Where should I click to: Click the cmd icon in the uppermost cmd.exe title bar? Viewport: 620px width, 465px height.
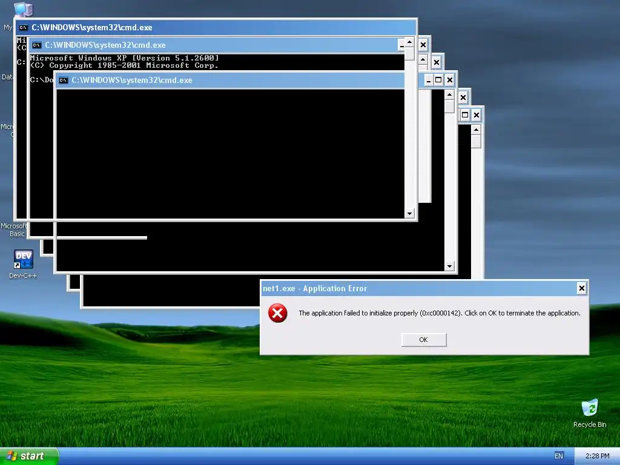click(24, 27)
